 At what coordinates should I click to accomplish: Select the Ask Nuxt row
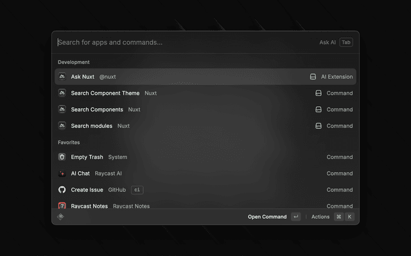click(x=205, y=77)
